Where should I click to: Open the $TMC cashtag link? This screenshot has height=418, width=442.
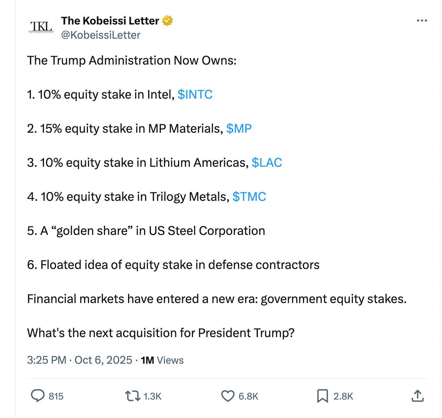[249, 197]
